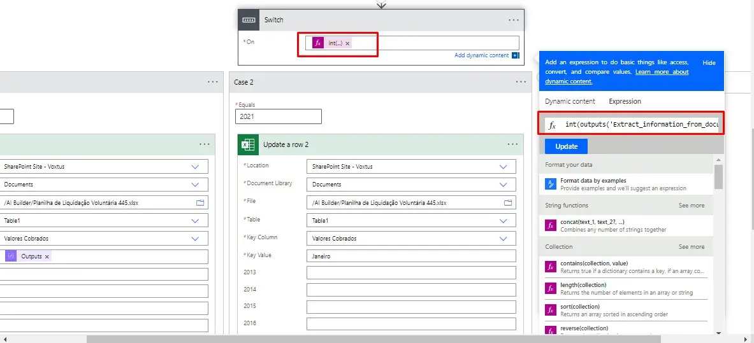This screenshot has width=754, height=343.
Task: Switch to the Expression tab
Action: click(625, 101)
